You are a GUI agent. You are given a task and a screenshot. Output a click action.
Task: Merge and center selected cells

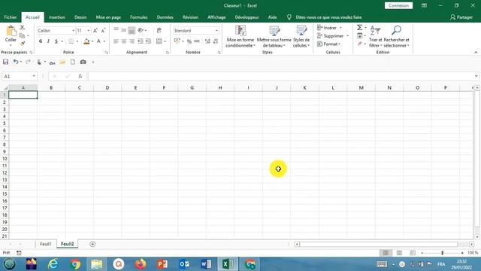159,41
